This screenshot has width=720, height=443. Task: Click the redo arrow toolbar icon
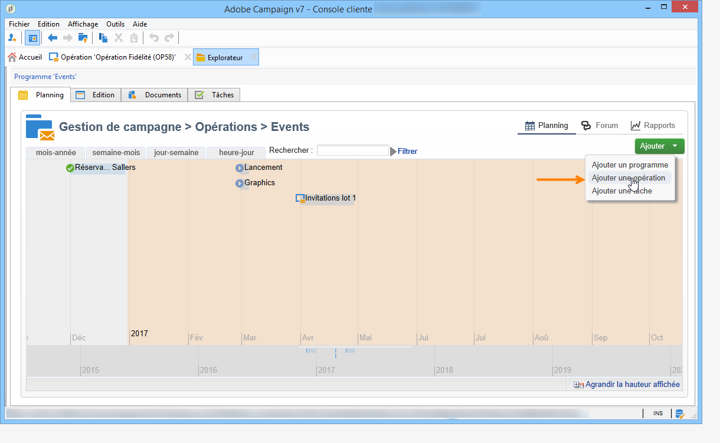tap(169, 38)
